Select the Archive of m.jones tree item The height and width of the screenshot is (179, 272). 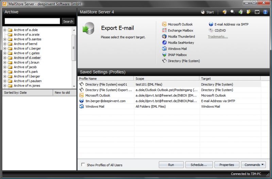tap(27, 86)
